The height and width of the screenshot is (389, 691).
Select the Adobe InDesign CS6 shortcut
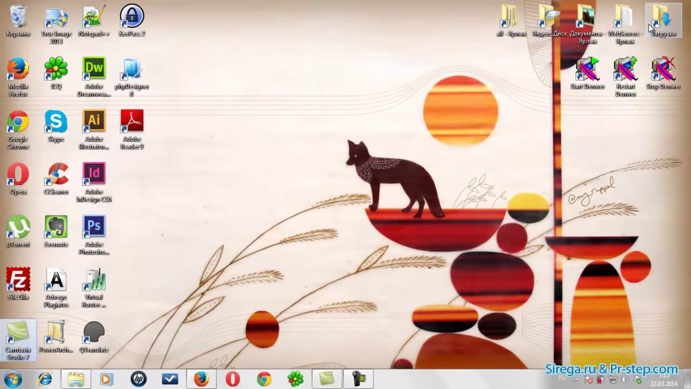pyautogui.click(x=94, y=183)
